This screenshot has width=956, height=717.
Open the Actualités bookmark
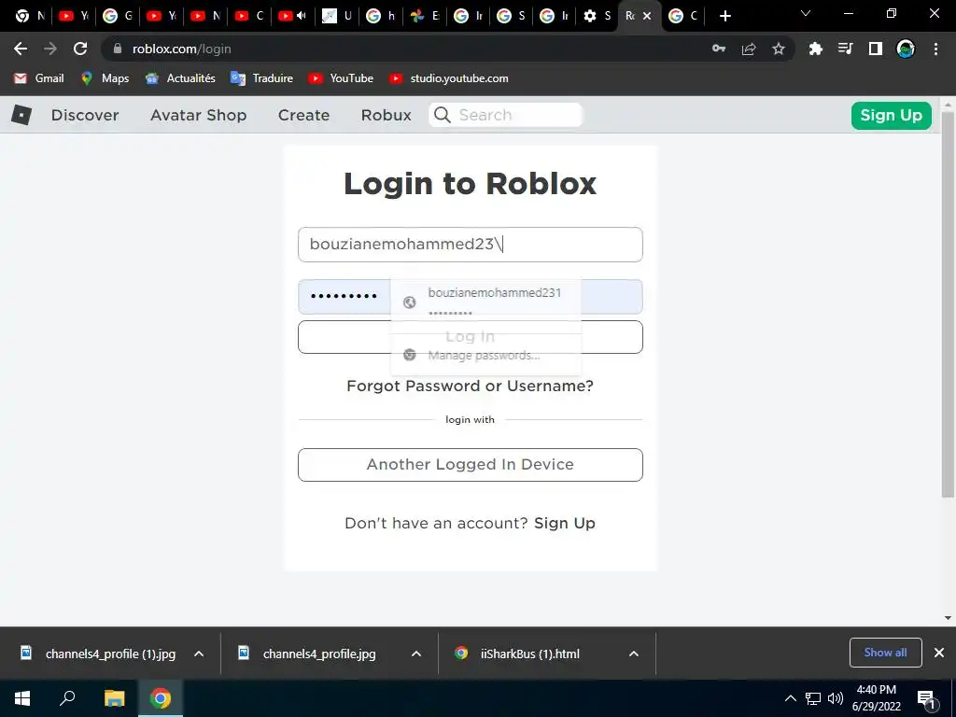point(180,78)
